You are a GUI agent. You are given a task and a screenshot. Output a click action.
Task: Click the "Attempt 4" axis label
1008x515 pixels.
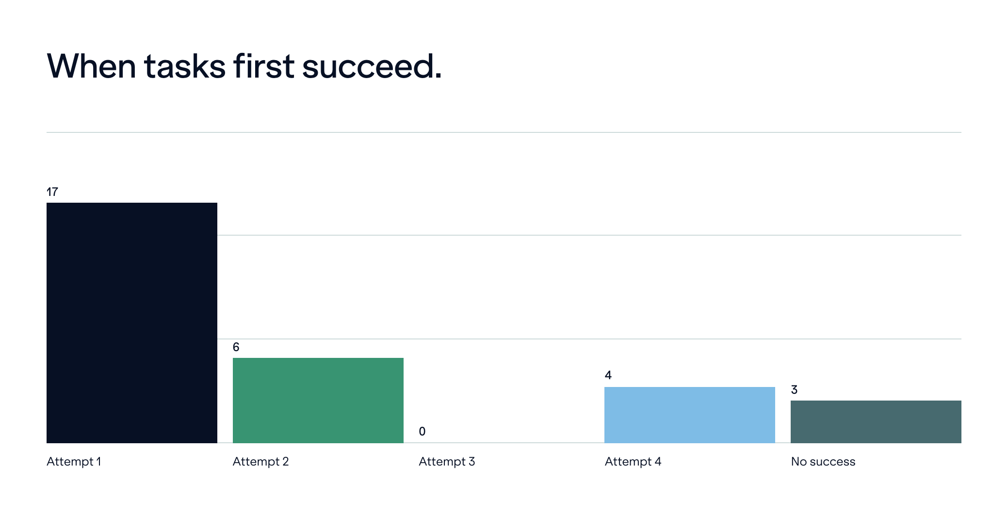(633, 462)
